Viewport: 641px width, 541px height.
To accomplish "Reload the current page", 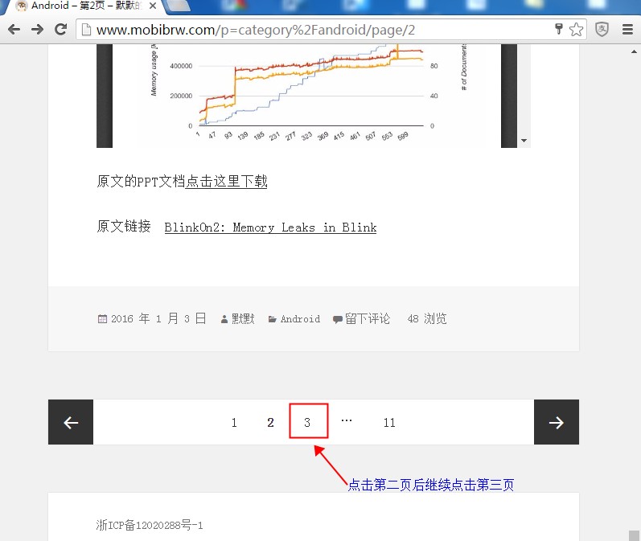I will click(x=60, y=30).
